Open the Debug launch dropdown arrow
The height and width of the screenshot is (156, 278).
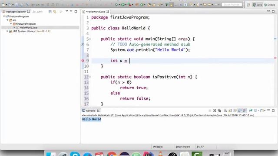pos(119,5)
